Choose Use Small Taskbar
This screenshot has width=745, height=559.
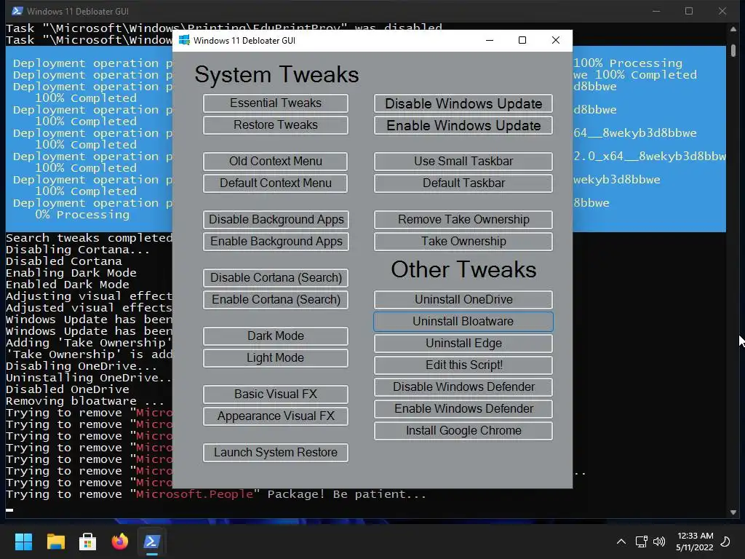click(463, 161)
